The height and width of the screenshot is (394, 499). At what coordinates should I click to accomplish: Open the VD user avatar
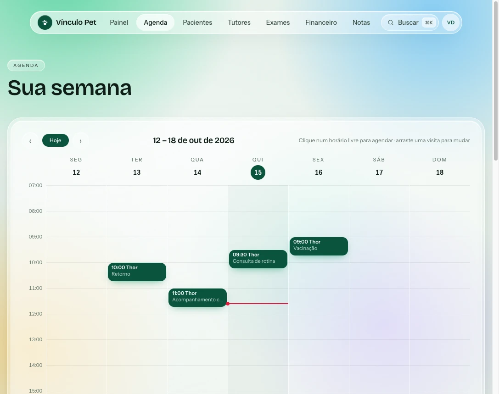(x=451, y=22)
